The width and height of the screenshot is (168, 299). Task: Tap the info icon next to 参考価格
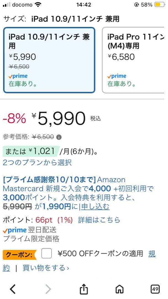(x=59, y=137)
